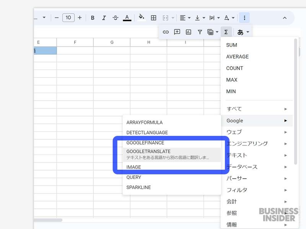Expand the table view dropdown arrow

(x=217, y=32)
